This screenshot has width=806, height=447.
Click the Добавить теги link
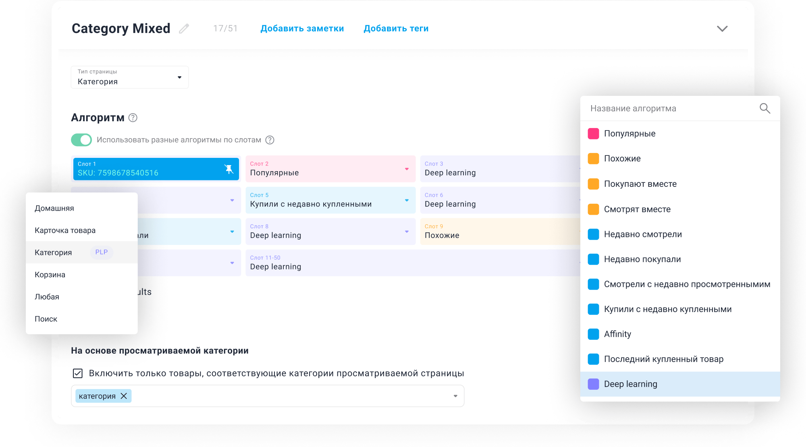(396, 29)
